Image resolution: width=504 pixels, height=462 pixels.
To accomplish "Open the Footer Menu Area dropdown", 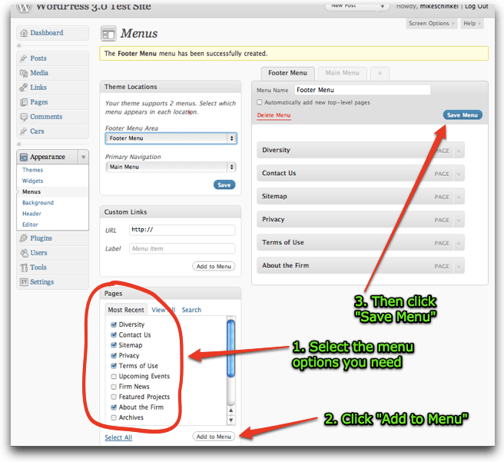I will click(171, 138).
